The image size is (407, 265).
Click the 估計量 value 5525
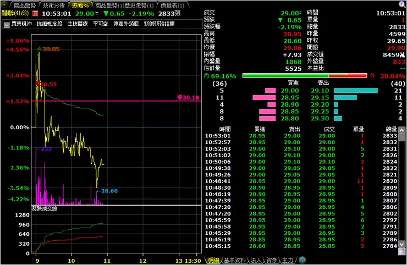point(293,69)
